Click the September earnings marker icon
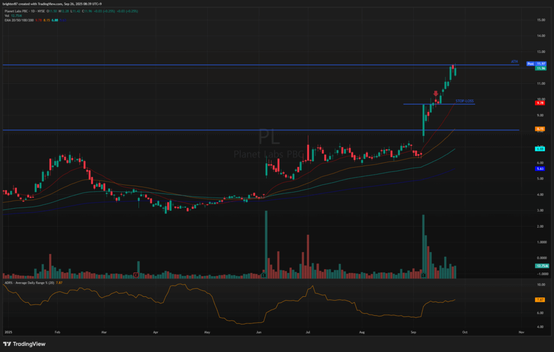Image resolution: width=554 pixels, height=352 pixels. point(423,275)
